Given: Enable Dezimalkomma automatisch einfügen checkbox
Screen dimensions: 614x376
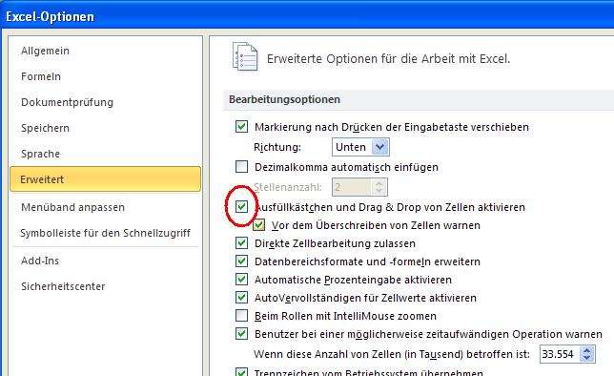Looking at the screenshot, I should pyautogui.click(x=241, y=167).
